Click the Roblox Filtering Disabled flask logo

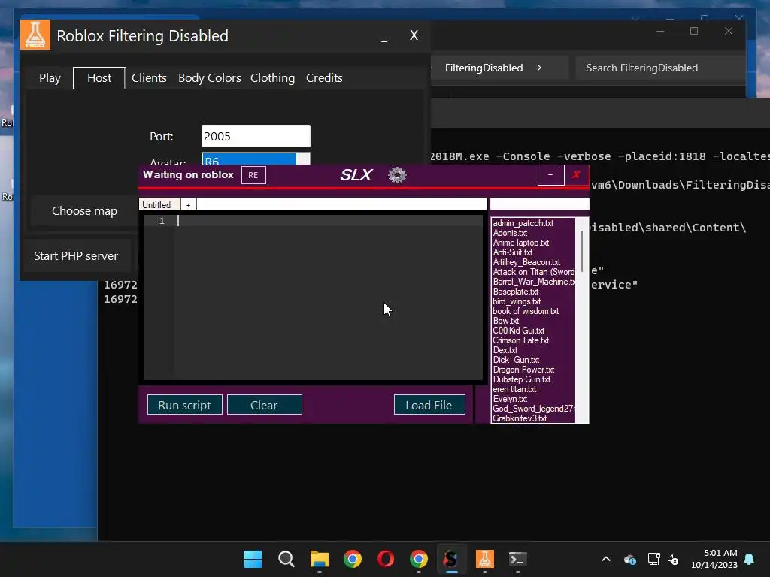(x=35, y=35)
